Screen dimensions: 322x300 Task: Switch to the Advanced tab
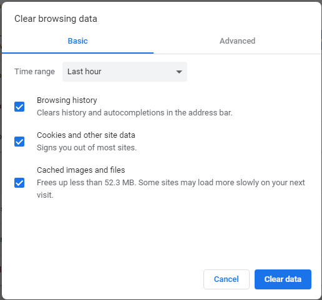click(x=237, y=41)
